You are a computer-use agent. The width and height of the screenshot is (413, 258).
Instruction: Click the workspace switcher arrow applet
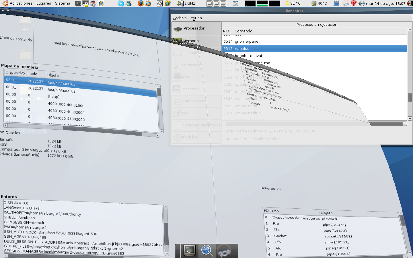pos(236,3)
